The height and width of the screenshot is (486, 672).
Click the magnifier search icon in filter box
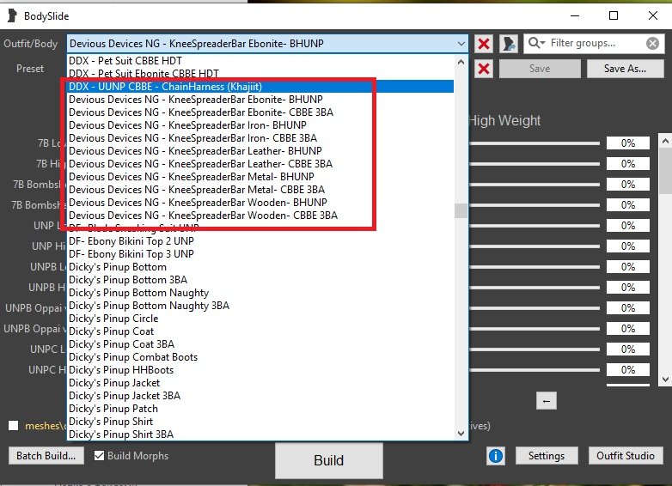pyautogui.click(x=536, y=43)
